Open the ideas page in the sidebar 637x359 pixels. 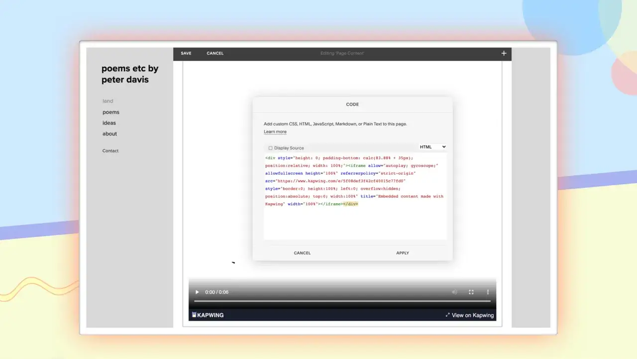coord(109,123)
